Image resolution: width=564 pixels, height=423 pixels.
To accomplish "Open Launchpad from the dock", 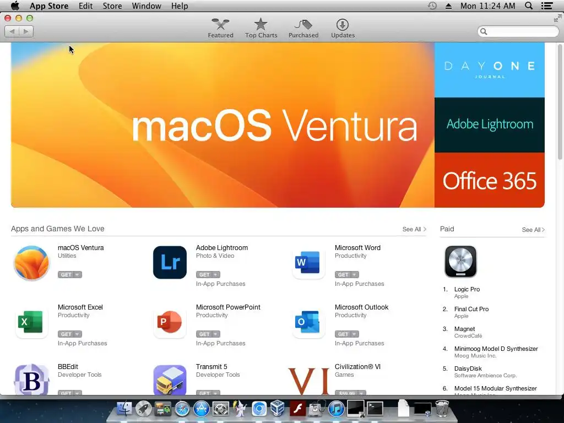I will (143, 409).
